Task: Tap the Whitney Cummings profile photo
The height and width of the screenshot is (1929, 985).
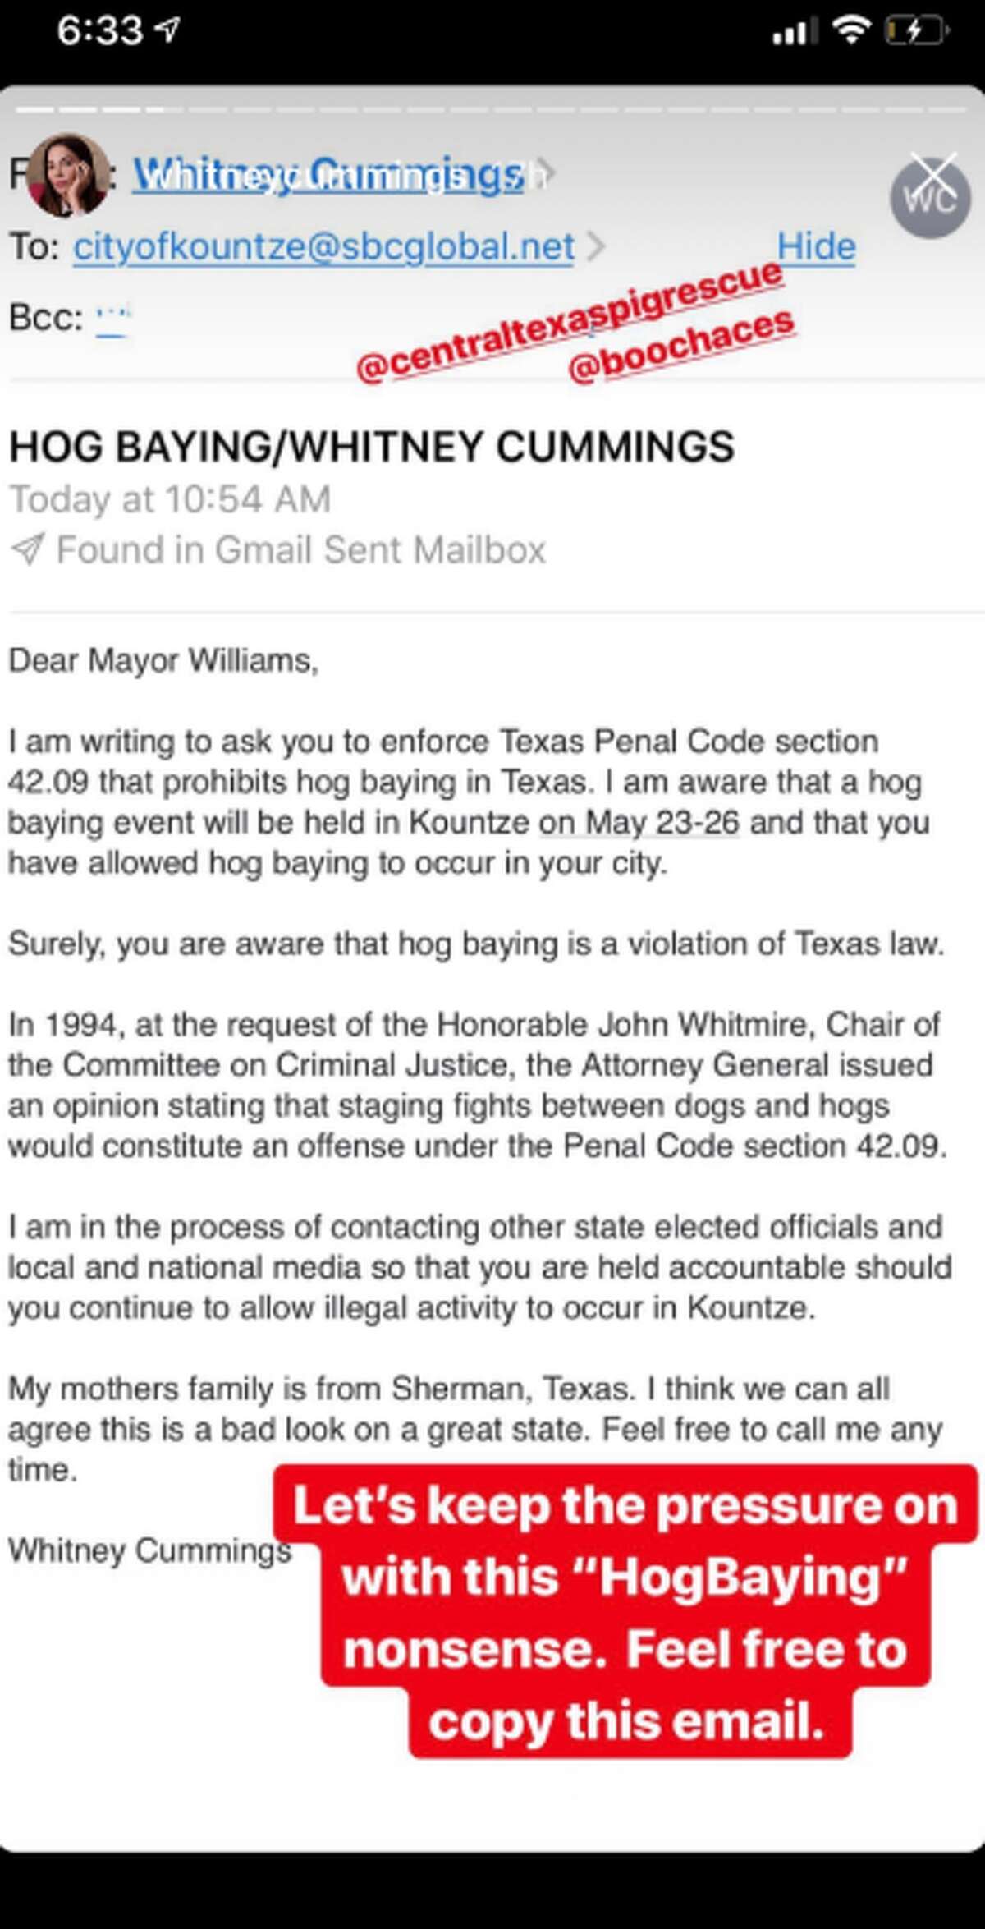Action: click(x=67, y=175)
